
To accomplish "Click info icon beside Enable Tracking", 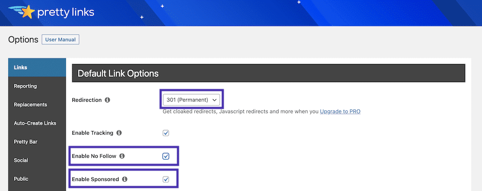I will pyautogui.click(x=119, y=133).
